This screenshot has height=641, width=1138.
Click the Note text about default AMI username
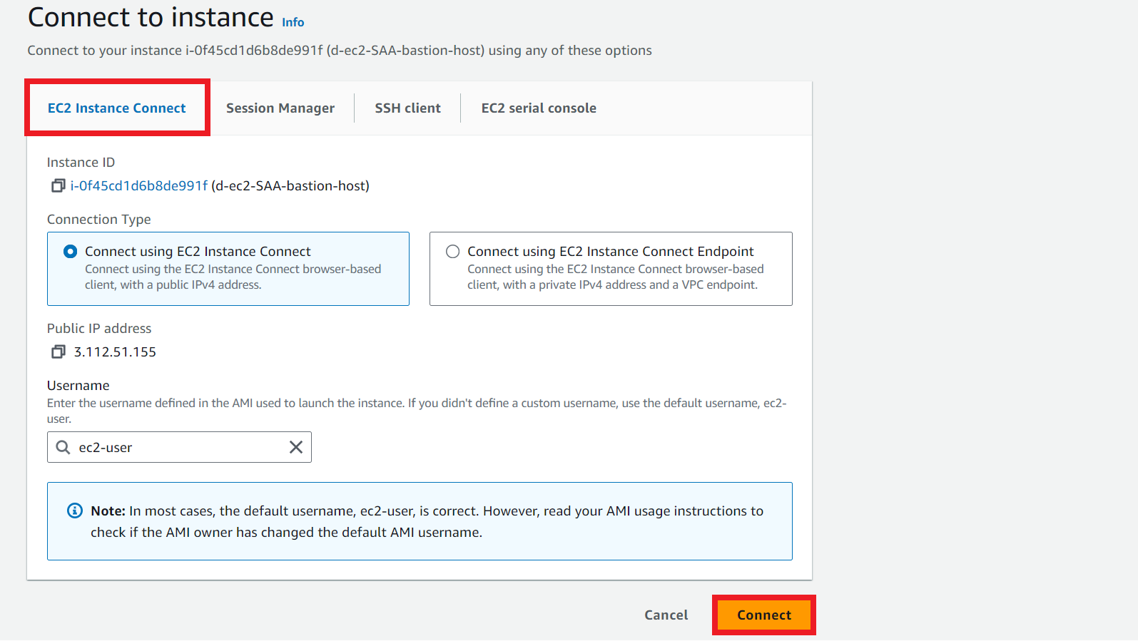point(427,521)
